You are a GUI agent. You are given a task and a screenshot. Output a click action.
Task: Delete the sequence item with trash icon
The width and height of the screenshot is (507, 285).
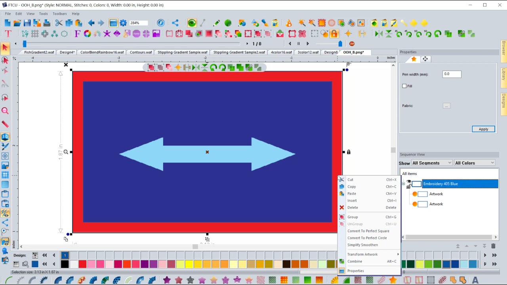(x=493, y=246)
